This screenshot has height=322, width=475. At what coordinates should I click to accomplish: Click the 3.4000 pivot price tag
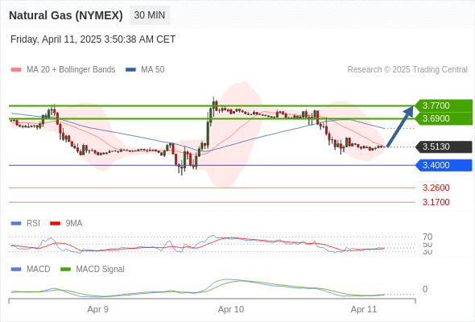click(444, 165)
